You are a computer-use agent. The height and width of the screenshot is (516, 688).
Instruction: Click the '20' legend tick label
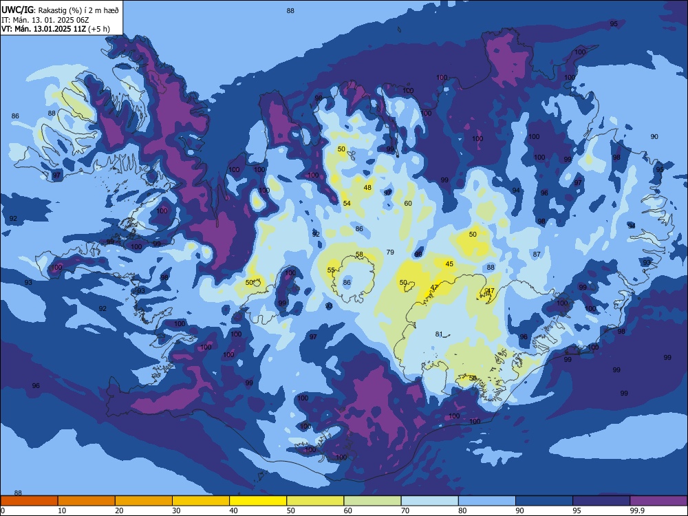119,510
